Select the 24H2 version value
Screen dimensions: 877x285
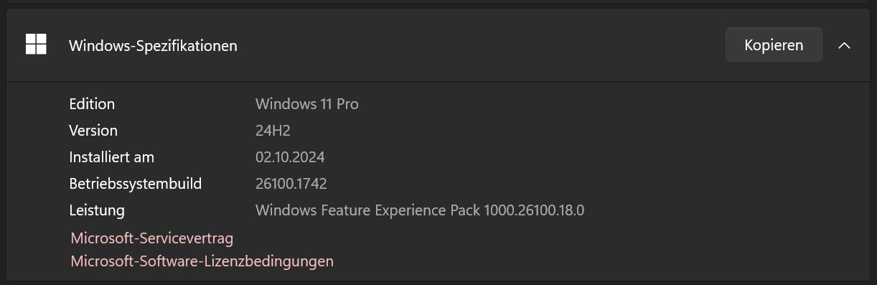coord(273,131)
